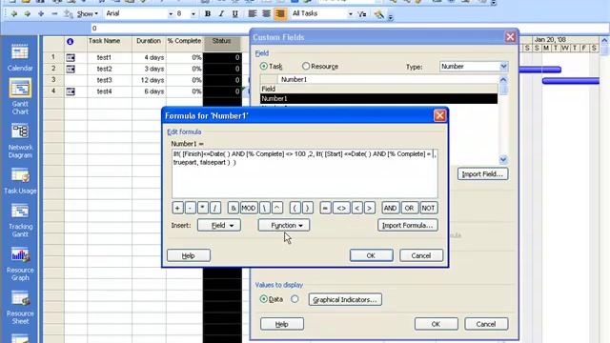Click Cancel in Formula dialog
Screen dimensions: 610x343
[x=421, y=255]
